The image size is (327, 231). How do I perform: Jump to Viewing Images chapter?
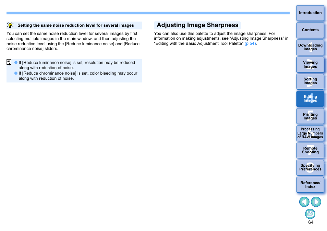click(x=310, y=65)
